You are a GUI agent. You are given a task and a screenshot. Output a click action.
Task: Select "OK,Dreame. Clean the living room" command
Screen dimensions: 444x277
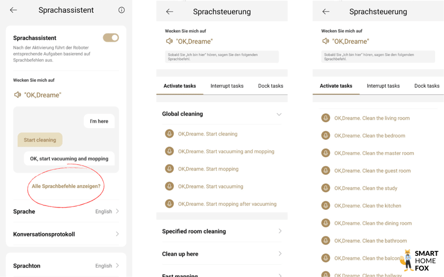tap(371, 118)
